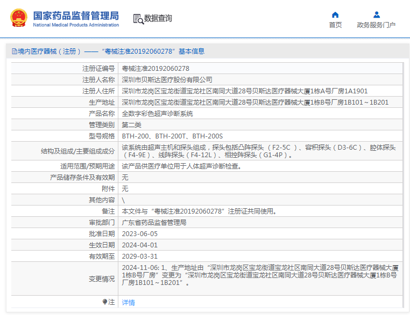Click the 适用范围/预期用途 label
Screen dimensions: 410x315
click(x=87, y=166)
